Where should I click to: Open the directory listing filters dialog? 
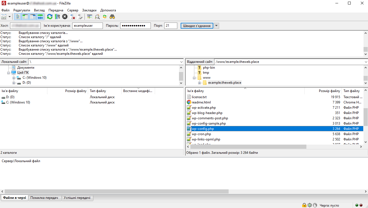point(89,17)
